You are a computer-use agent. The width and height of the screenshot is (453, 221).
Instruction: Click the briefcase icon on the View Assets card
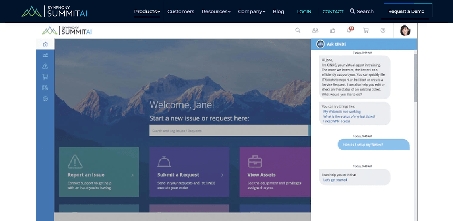click(x=255, y=161)
